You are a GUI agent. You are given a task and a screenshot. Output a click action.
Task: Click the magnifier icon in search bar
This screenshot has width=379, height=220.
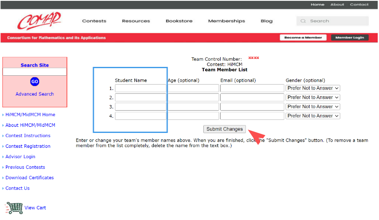point(303,21)
